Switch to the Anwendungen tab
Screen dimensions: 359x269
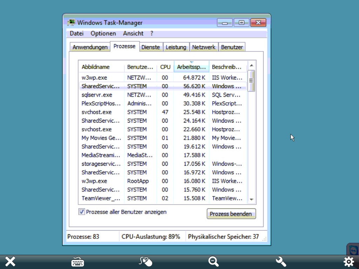(90, 47)
